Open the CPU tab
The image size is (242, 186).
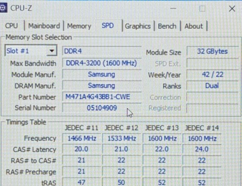[x=12, y=26]
